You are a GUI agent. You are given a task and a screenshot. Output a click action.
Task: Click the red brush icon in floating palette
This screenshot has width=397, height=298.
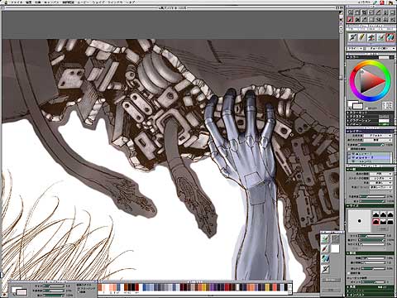[325, 248]
